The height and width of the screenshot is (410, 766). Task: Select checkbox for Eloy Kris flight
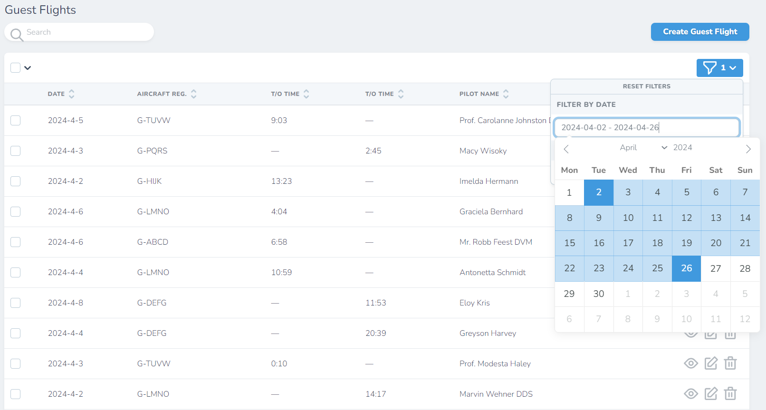point(16,303)
